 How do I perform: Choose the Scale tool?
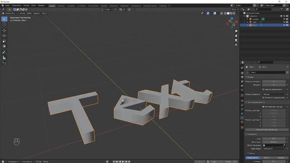pyautogui.click(x=4, y=41)
